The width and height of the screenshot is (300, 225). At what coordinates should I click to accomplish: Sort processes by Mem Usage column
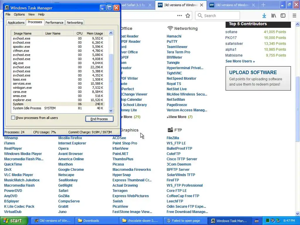(x=95, y=33)
